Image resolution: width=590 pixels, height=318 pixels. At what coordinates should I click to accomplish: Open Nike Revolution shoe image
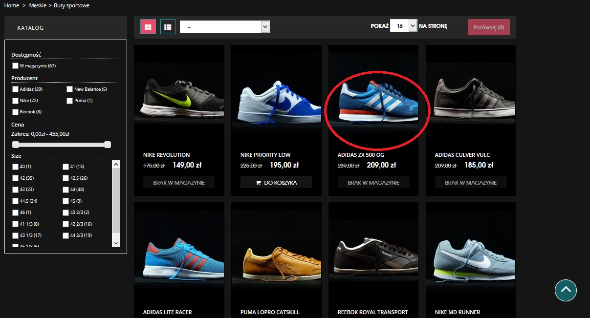[x=179, y=94]
